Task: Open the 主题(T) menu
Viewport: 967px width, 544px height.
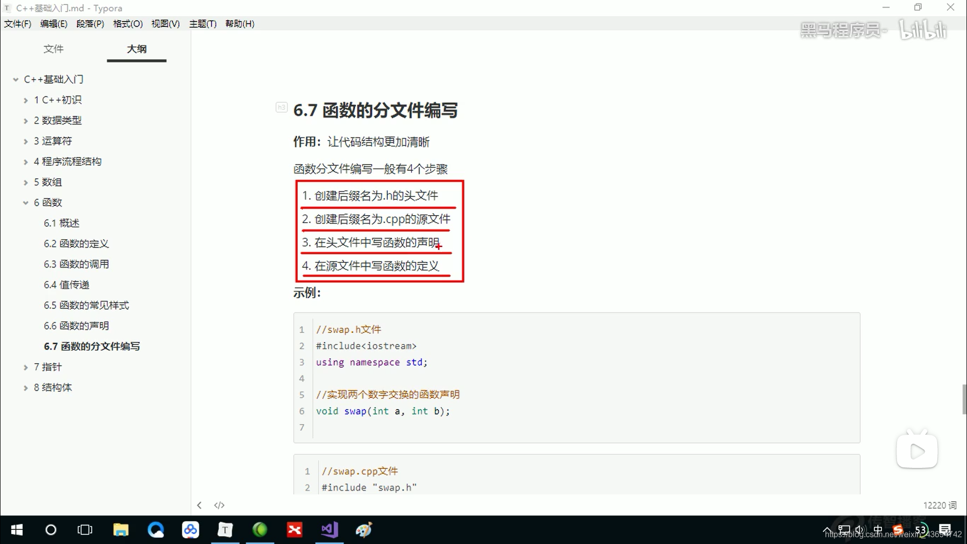Action: [203, 24]
